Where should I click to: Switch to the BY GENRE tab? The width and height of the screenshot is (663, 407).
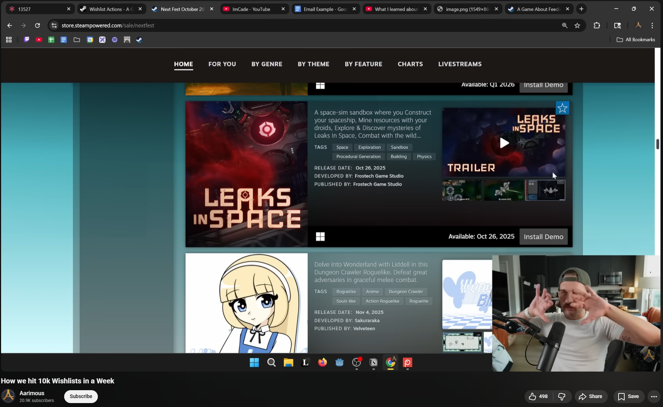(267, 64)
